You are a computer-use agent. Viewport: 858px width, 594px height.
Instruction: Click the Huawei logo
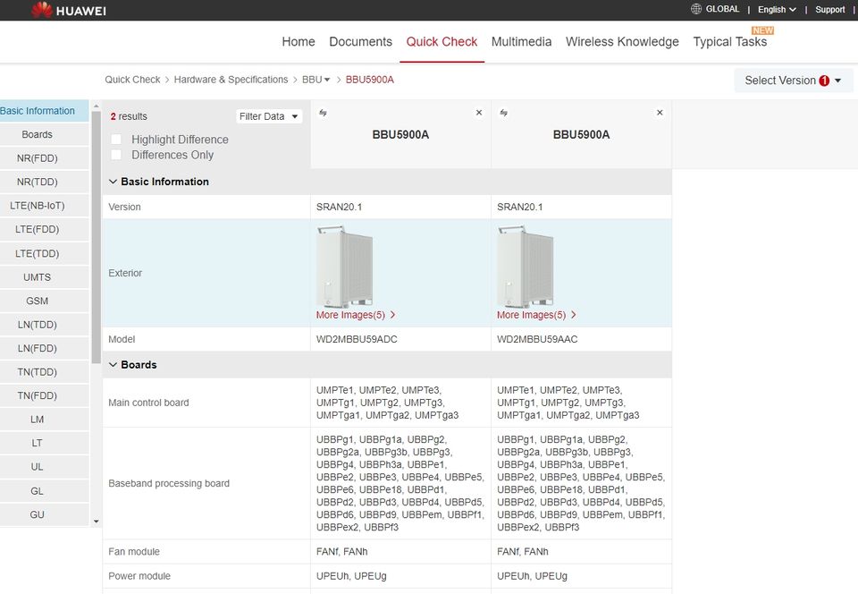coord(69,10)
